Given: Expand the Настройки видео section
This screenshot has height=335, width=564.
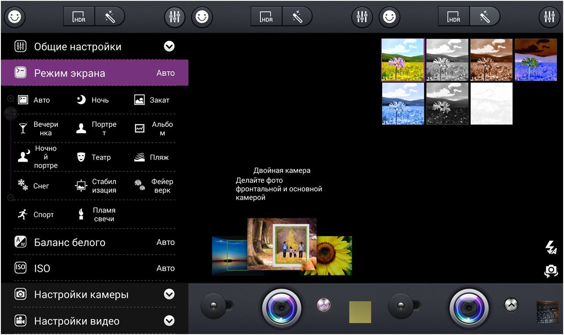Looking at the screenshot, I should pyautogui.click(x=169, y=321).
